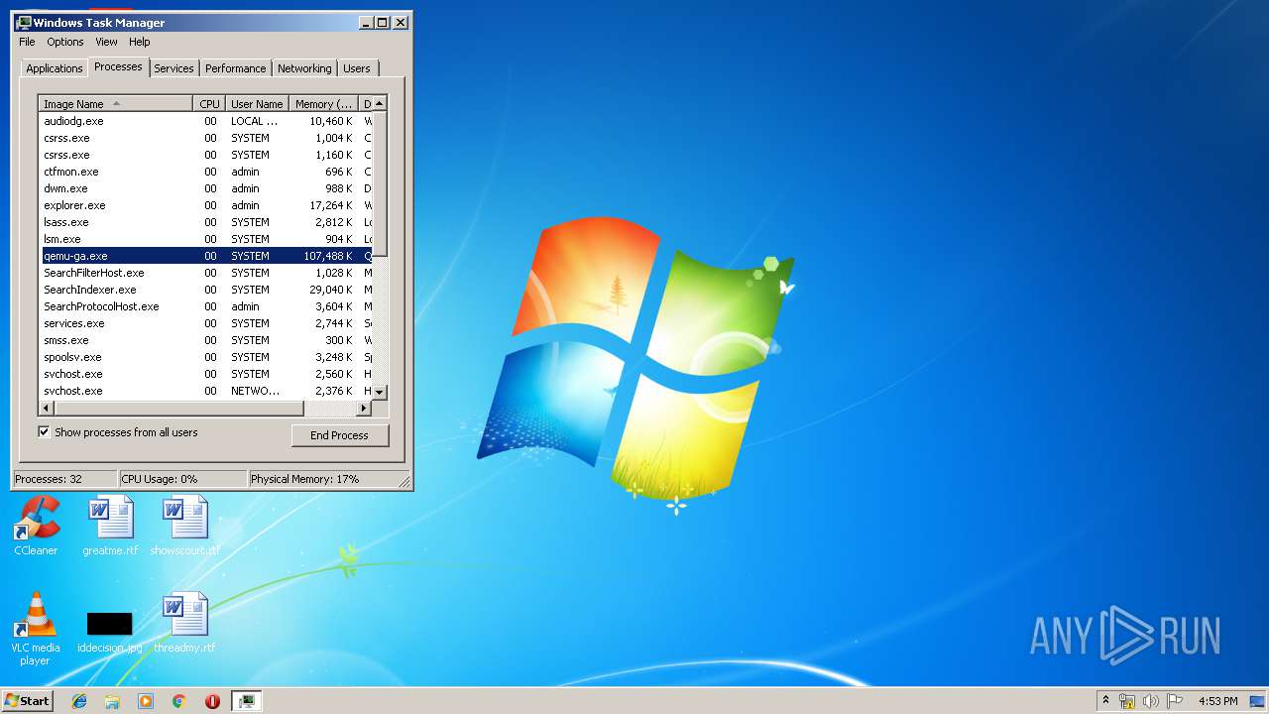Open Windows Explorer folder in taskbar
Image resolution: width=1269 pixels, height=714 pixels.
(x=112, y=701)
